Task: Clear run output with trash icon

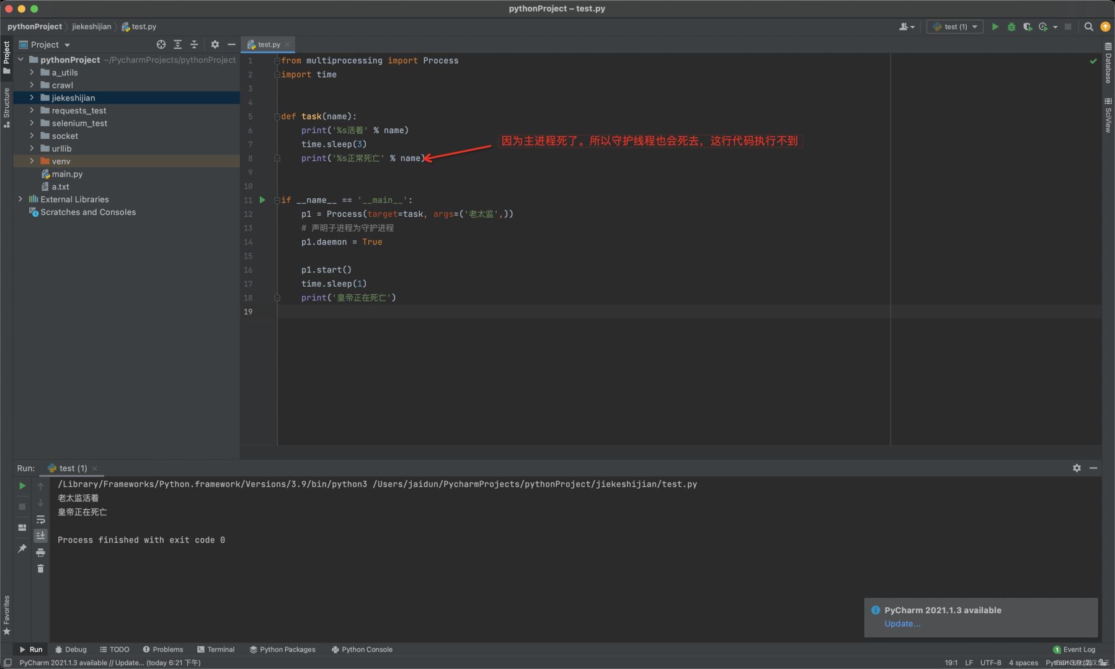Action: (40, 569)
